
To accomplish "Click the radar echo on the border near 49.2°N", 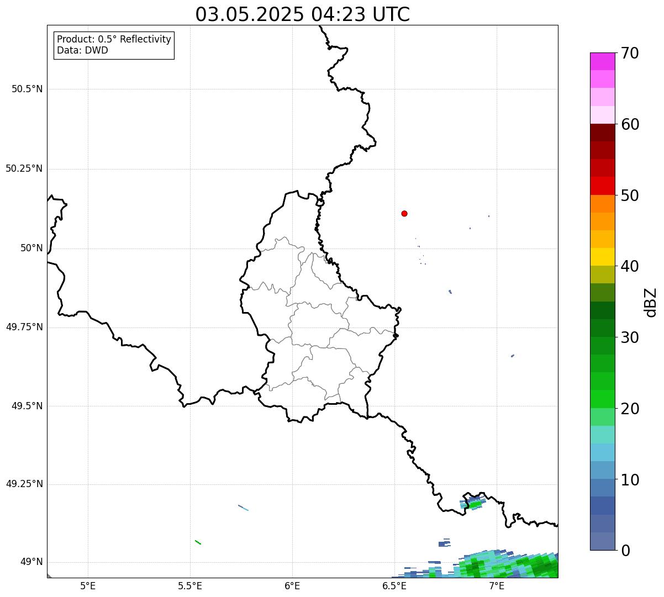I will (x=472, y=503).
